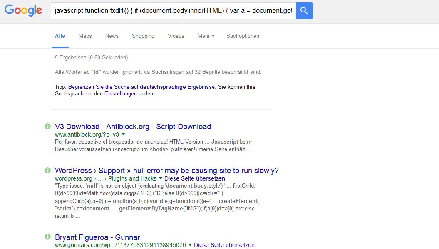439x249 pixels.
Task: Switch to the News tab
Action: coord(112,36)
